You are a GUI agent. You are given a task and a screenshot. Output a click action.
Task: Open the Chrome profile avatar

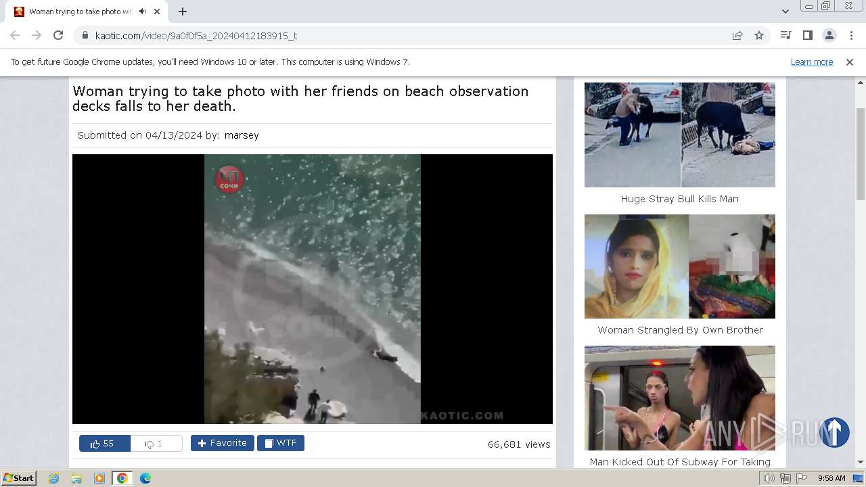tap(829, 35)
